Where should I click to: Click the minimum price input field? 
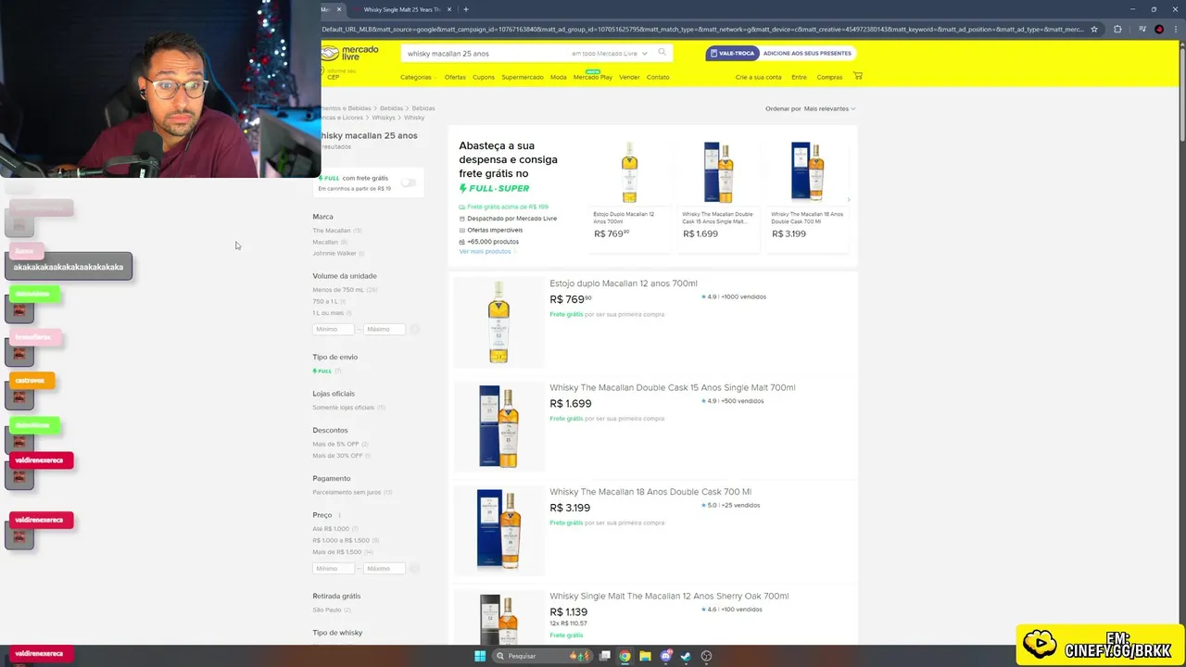point(334,568)
